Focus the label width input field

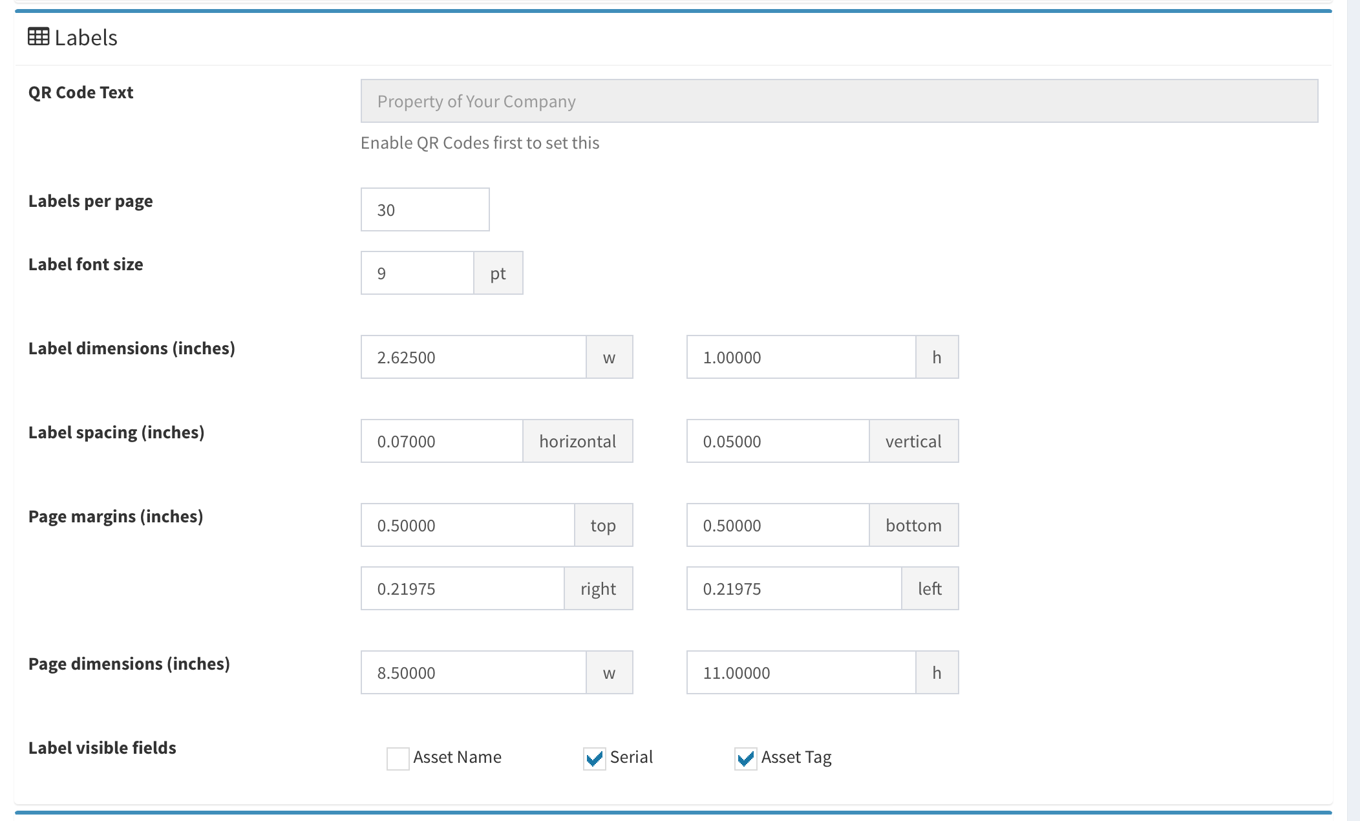pyautogui.click(x=473, y=357)
